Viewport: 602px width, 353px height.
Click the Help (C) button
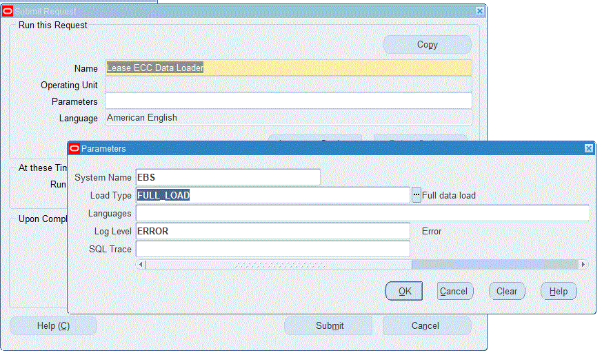point(53,325)
